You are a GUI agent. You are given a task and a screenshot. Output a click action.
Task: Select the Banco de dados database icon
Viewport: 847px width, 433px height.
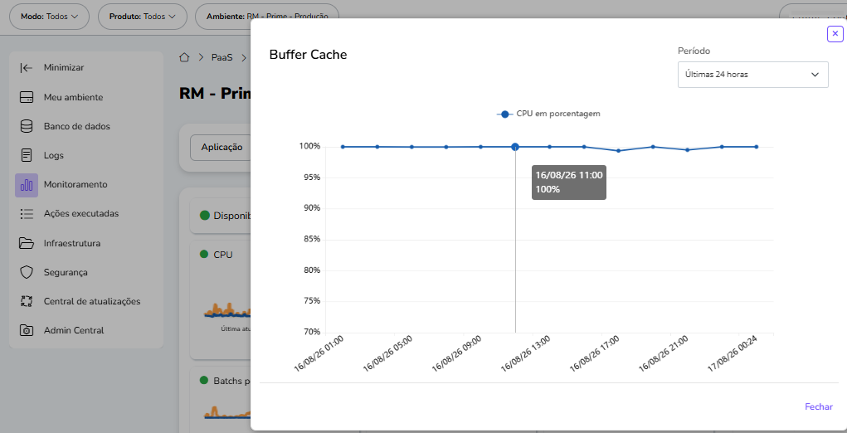[x=26, y=126]
